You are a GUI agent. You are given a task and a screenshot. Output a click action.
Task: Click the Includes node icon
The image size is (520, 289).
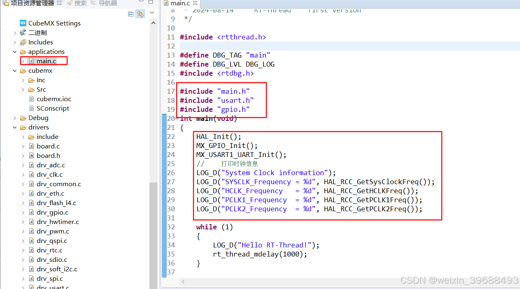[x=23, y=42]
